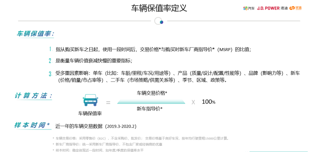Click the teal fraction divider bar
The width and height of the screenshot is (318, 152).
tap(151, 102)
